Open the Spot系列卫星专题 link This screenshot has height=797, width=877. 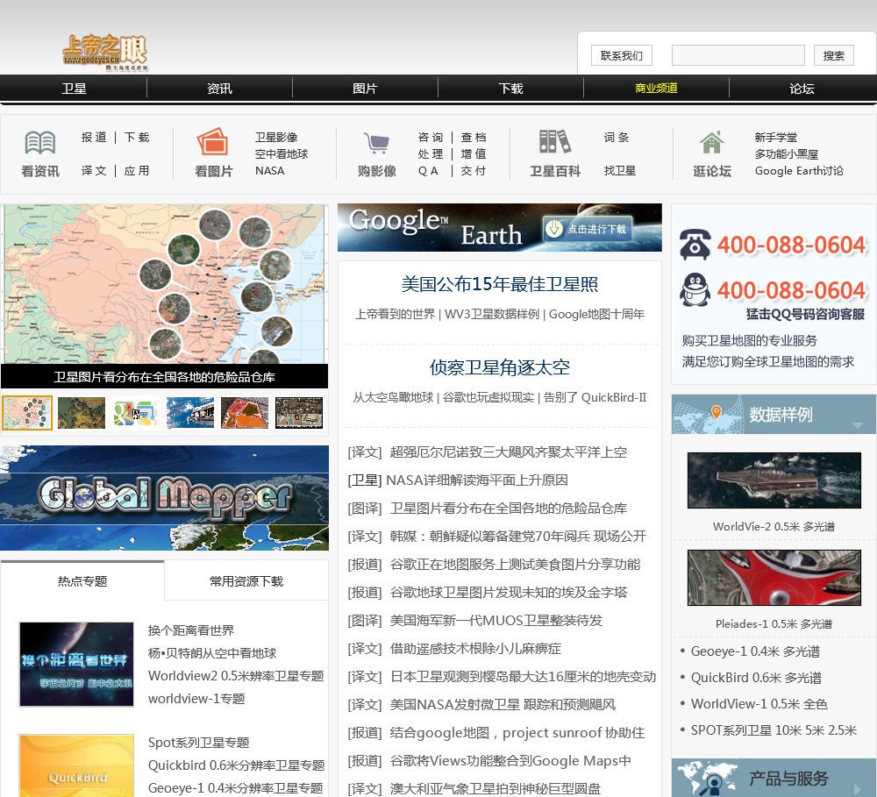pyautogui.click(x=198, y=743)
